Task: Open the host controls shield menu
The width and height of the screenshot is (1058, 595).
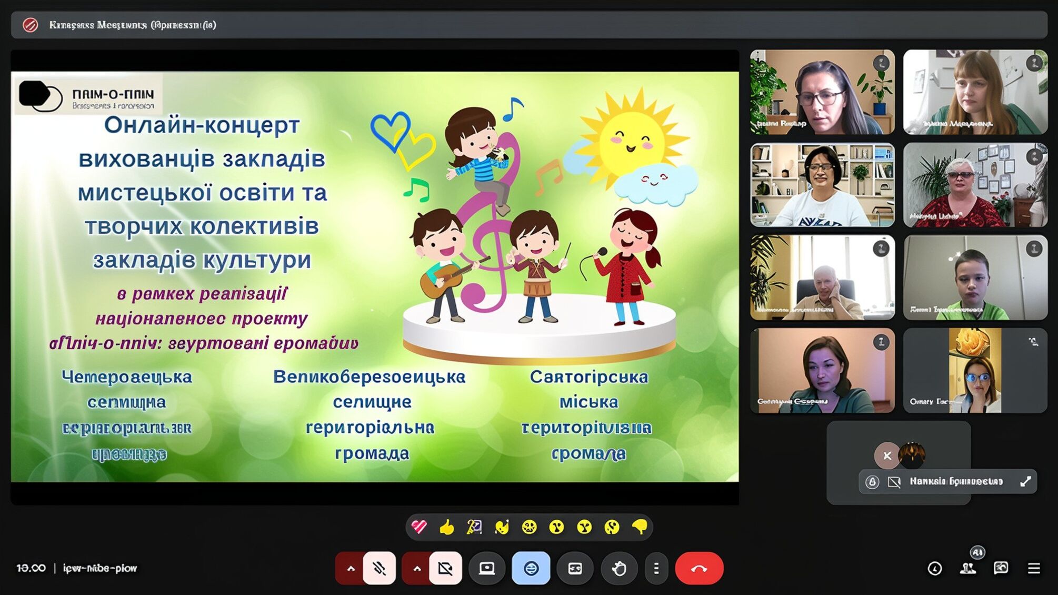Action: [x=873, y=482]
